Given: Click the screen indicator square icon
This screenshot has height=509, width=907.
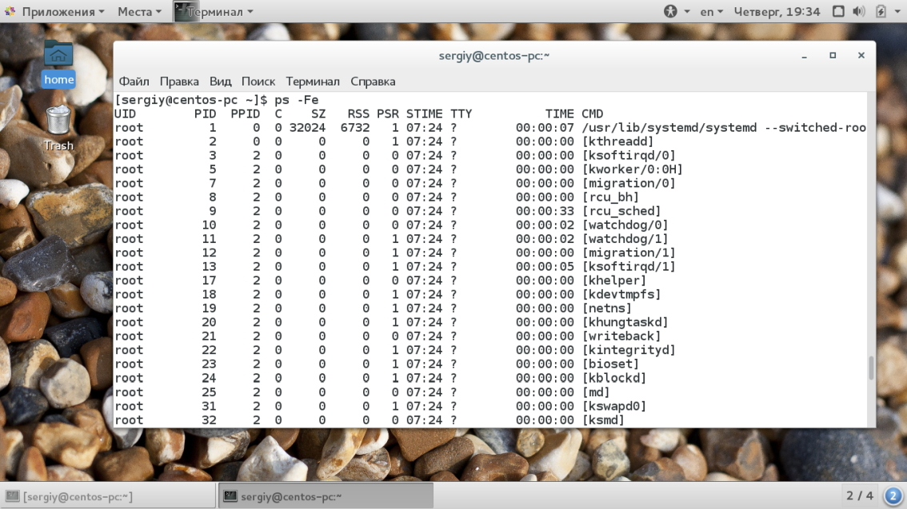Looking at the screenshot, I should pos(838,12).
